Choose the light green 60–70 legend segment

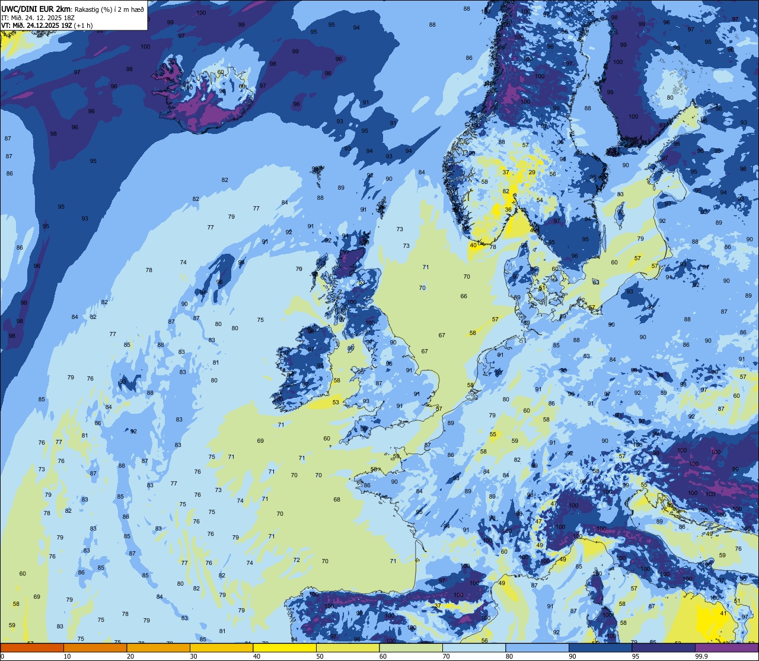coord(411,648)
